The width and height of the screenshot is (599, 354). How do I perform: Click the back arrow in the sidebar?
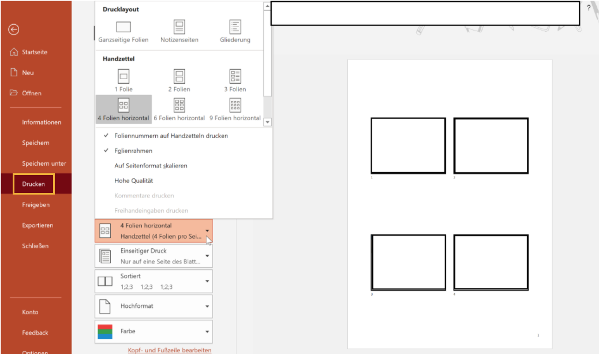(14, 29)
